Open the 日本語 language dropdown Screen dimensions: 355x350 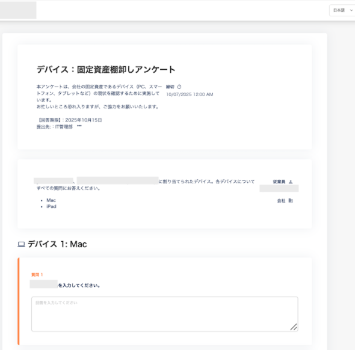coord(342,10)
